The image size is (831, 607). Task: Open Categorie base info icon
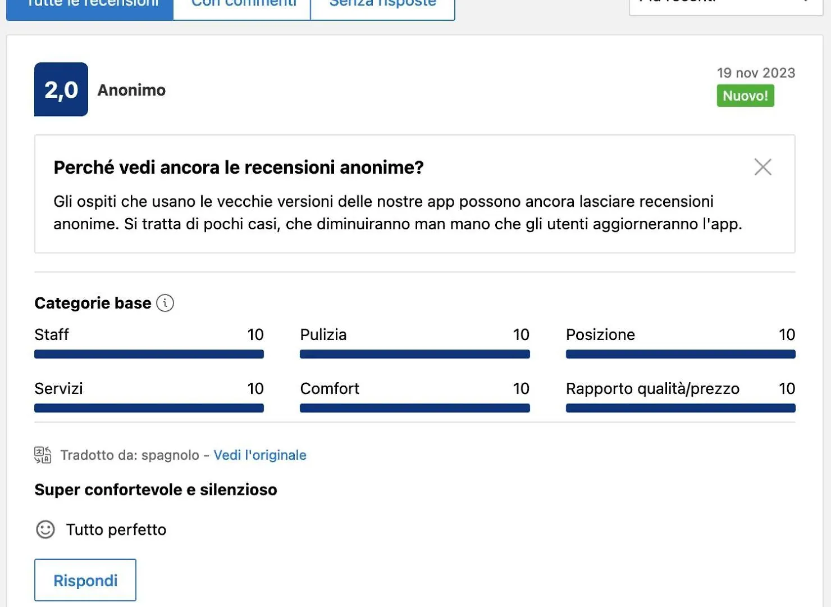coord(165,303)
